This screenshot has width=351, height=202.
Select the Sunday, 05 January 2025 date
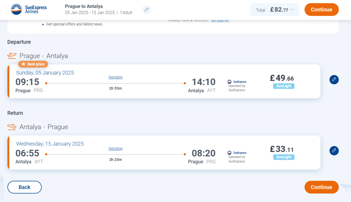(x=45, y=73)
